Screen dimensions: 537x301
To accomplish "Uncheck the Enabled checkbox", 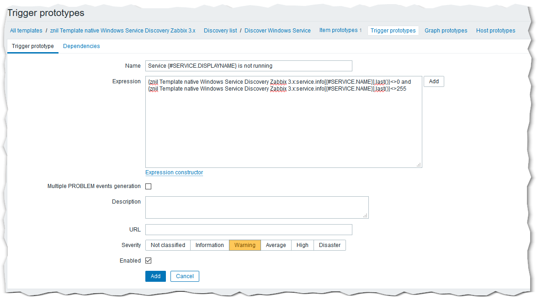I will tap(149, 261).
